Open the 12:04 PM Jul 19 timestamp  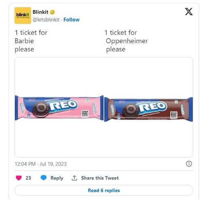pyautogui.click(x=40, y=164)
